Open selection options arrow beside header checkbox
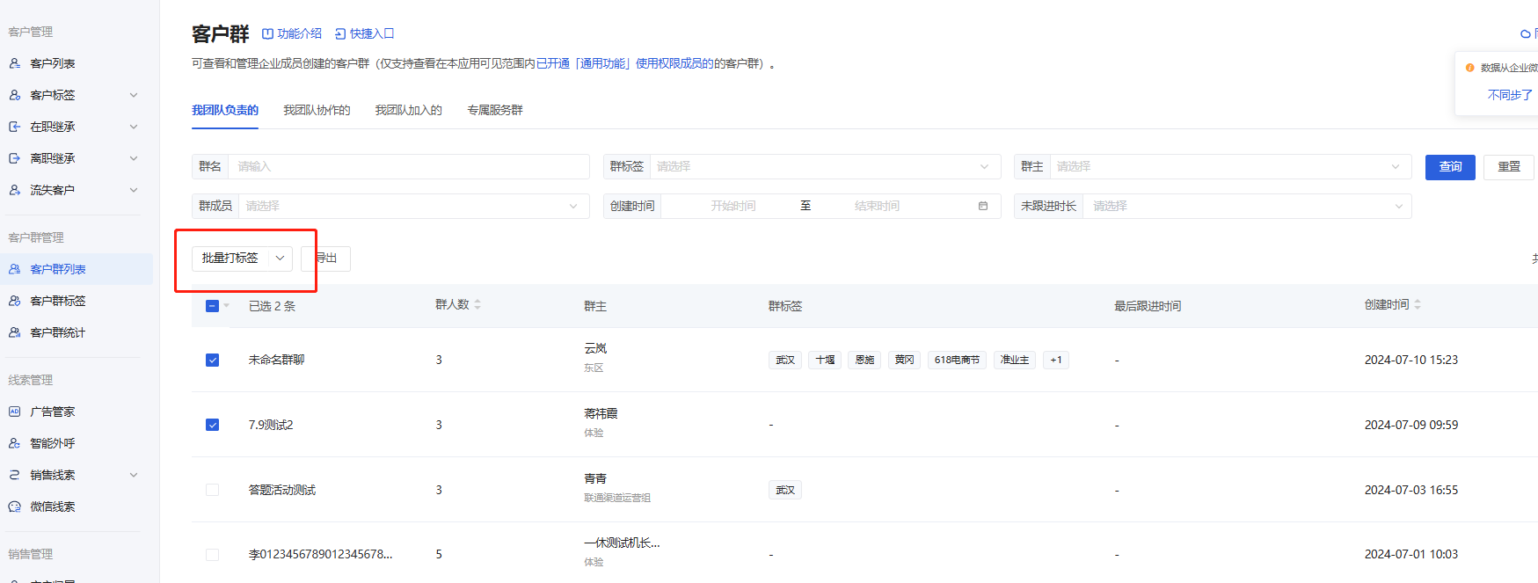This screenshot has width=1538, height=583. point(227,306)
